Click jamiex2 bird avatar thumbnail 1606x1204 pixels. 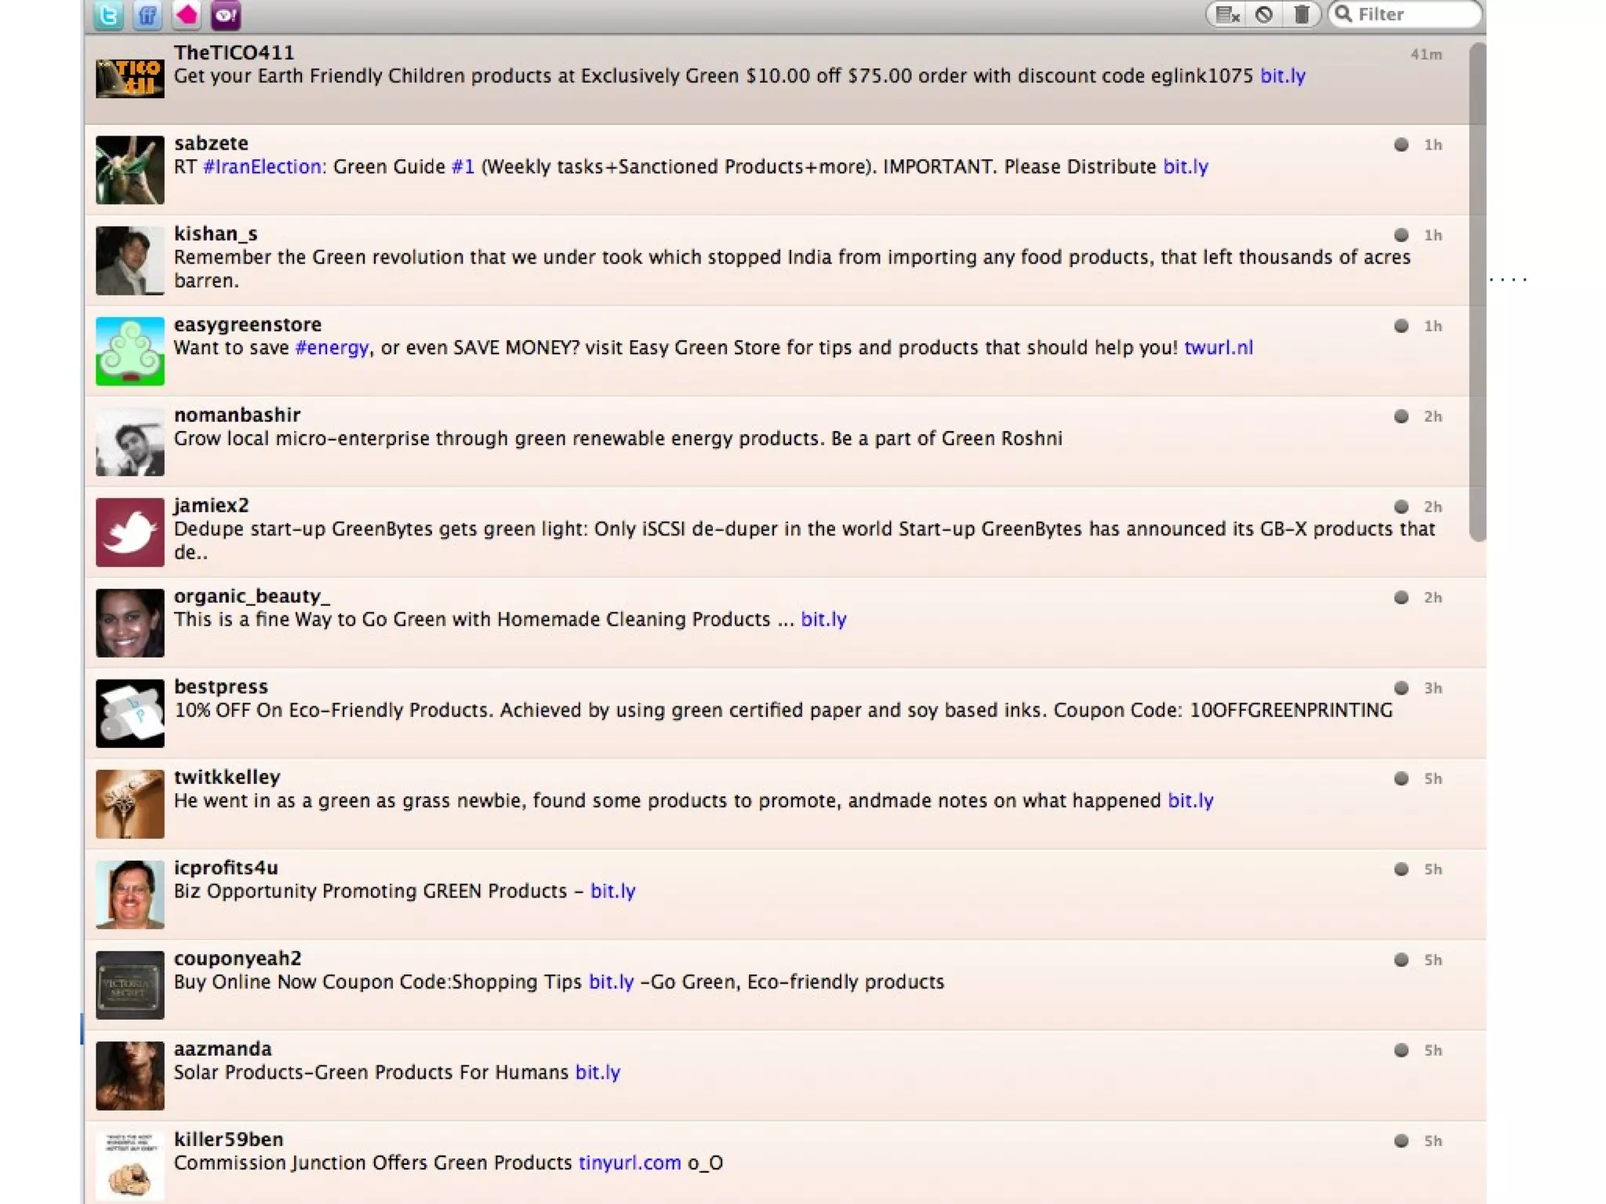(130, 532)
